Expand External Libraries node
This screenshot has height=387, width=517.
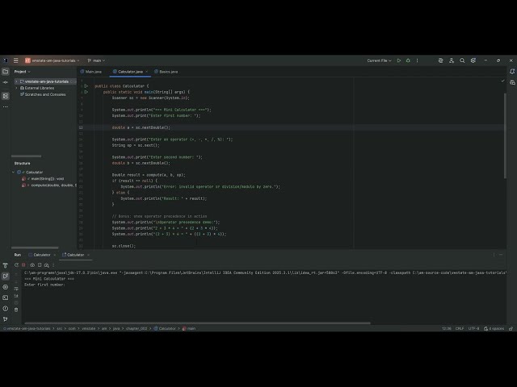pos(16,88)
